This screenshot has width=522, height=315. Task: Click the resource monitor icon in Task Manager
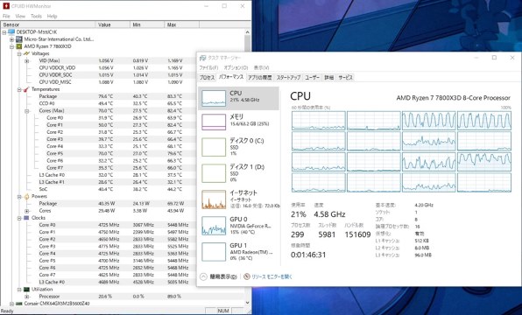tap(247, 276)
